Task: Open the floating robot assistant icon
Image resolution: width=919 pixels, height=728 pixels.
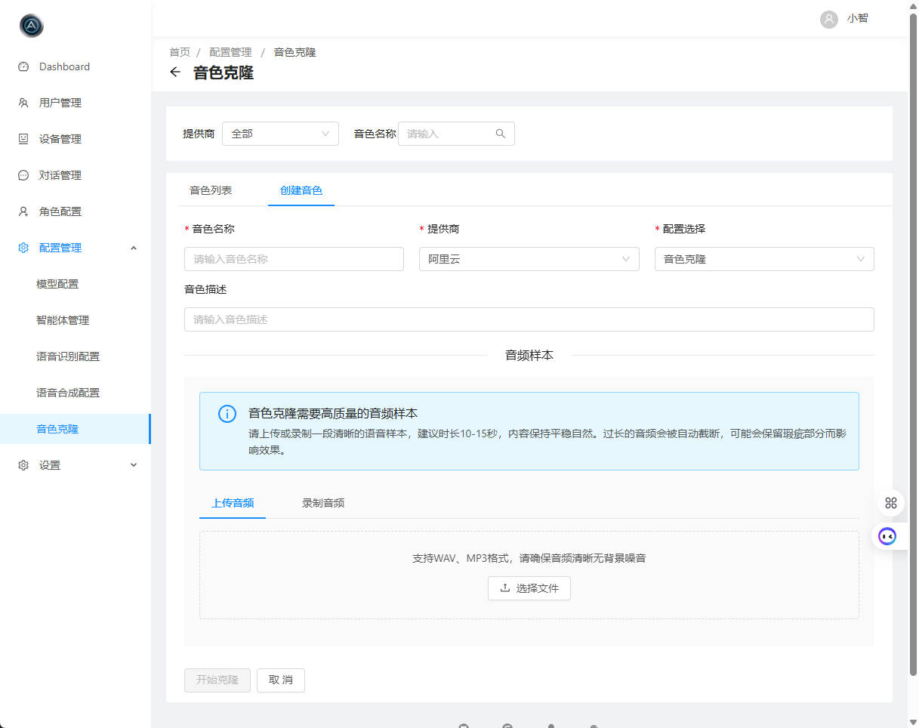Action: pos(887,536)
